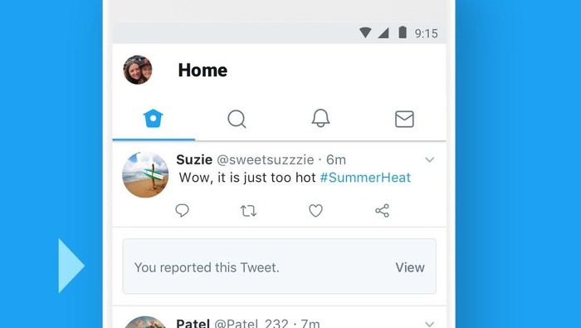581x328 pixels.
Task: Open the Search magnifier tab
Action: [237, 119]
